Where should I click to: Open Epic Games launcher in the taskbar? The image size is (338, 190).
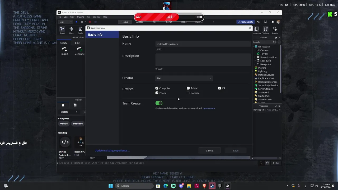[220, 186]
